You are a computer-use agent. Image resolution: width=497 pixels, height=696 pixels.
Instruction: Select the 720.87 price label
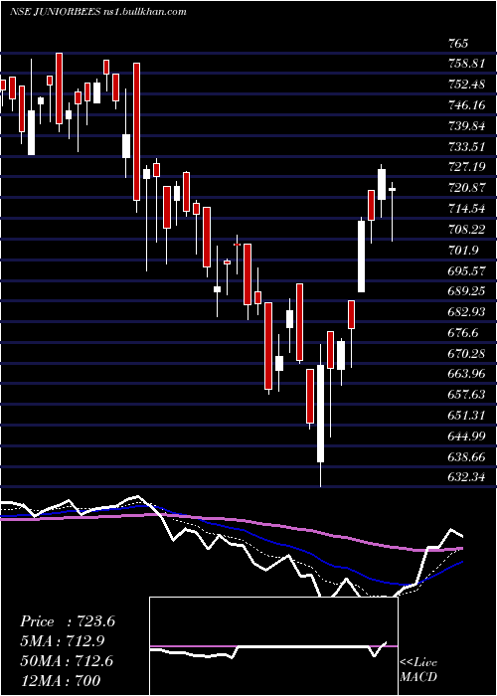466,188
